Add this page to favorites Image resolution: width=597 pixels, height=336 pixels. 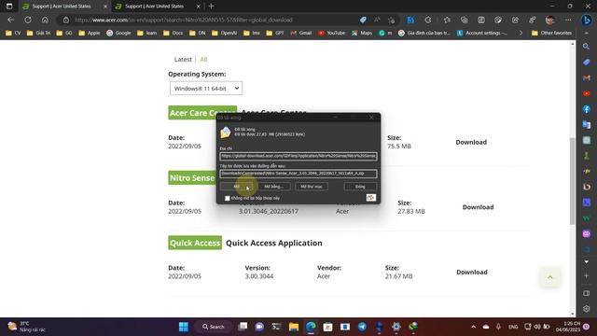[x=392, y=20]
